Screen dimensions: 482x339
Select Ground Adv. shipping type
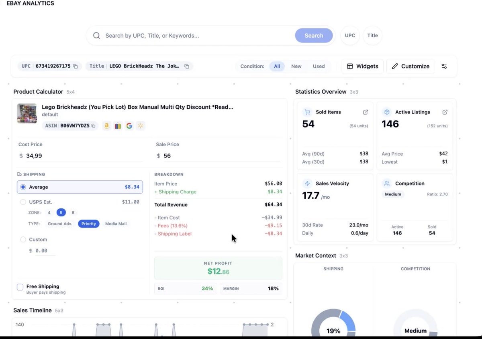pyautogui.click(x=60, y=224)
